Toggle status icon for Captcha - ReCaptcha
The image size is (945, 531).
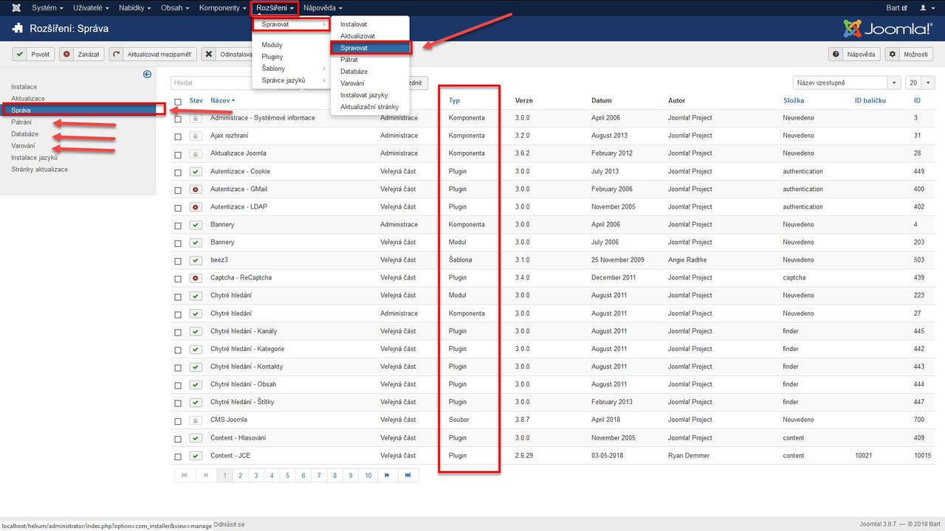(x=196, y=278)
